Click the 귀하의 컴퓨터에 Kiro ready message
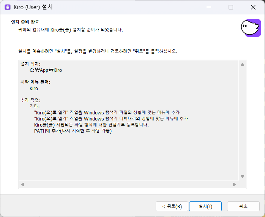The width and height of the screenshot is (265, 217). click(71, 30)
